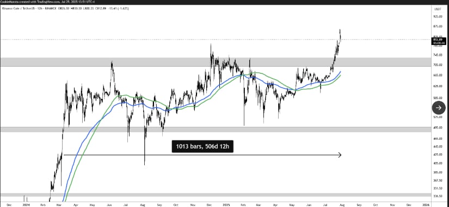The image size is (449, 207).
Task: Click the 405.00 price axis label
Action: click(x=438, y=163)
